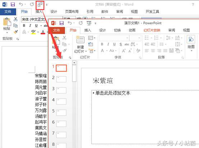
Task: Open PowerPoint 文件 menu
Action: pos(56,30)
